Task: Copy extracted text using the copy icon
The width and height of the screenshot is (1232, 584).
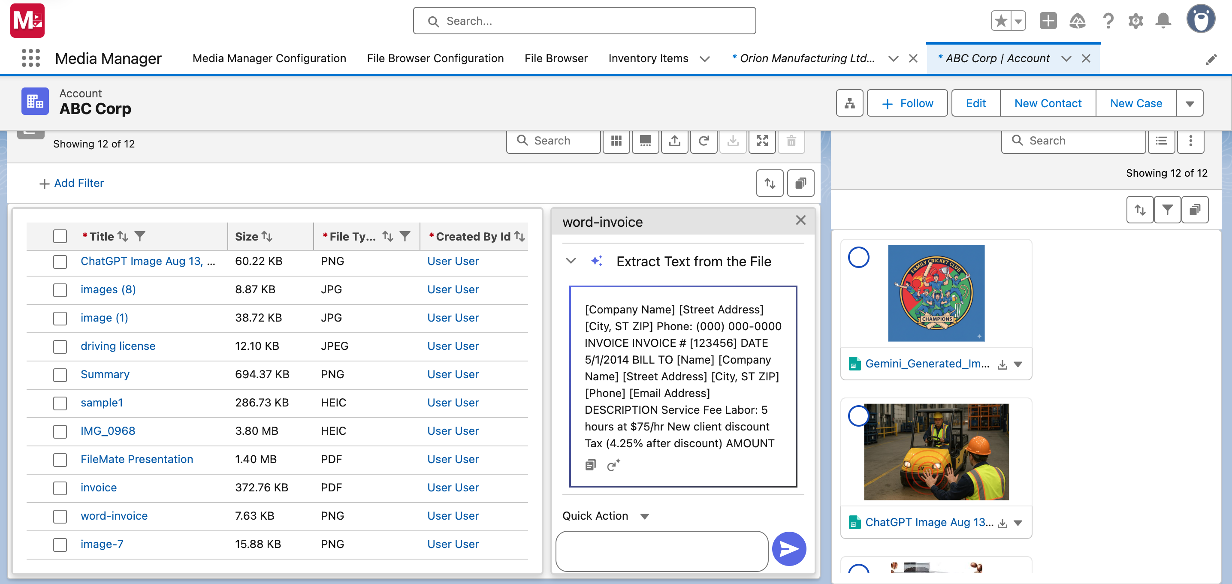Action: (x=590, y=465)
